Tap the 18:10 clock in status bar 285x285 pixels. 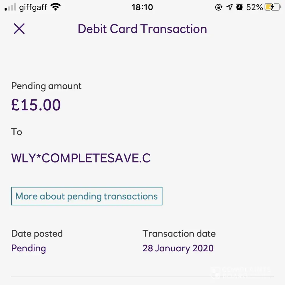tap(142, 7)
